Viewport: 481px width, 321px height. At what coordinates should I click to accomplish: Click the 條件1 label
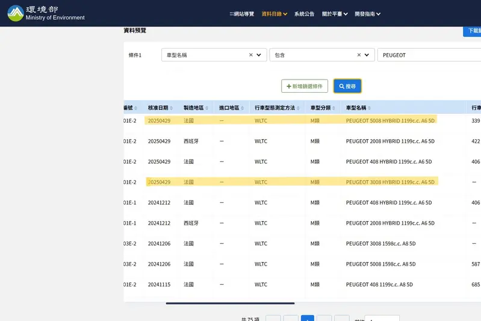(x=135, y=55)
